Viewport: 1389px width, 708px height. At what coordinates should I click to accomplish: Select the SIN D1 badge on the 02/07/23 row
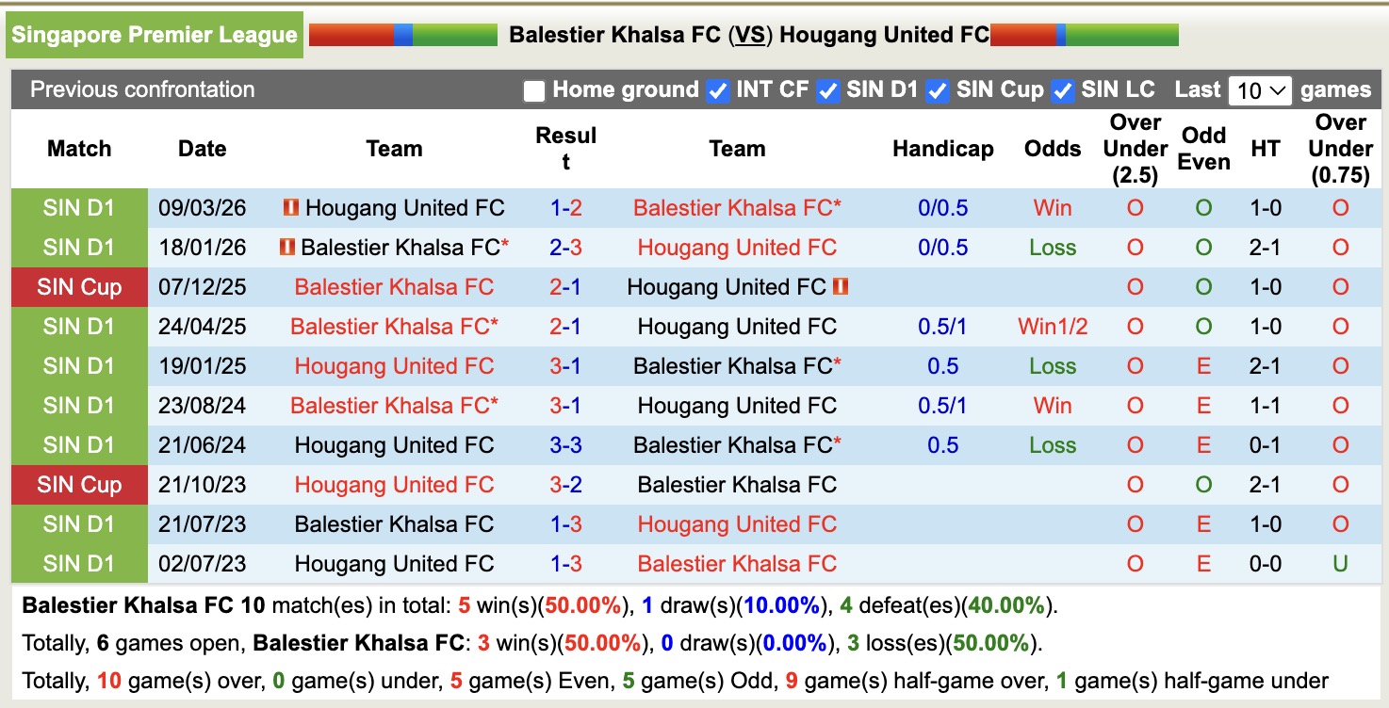click(79, 563)
